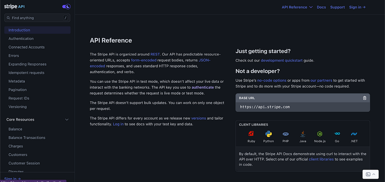This screenshot has width=385, height=182.
Task: Follow the form-encoded link
Action: (x=144, y=60)
